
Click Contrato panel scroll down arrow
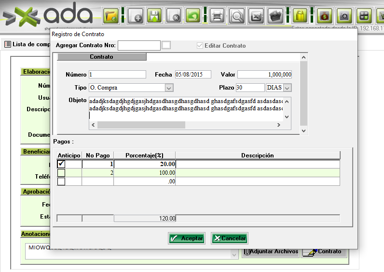coord(303,131)
